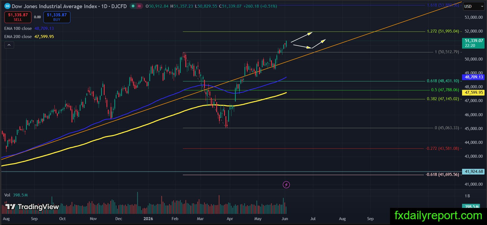Open the USD currency dropdown
The width and height of the screenshot is (487, 225).
click(x=474, y=7)
